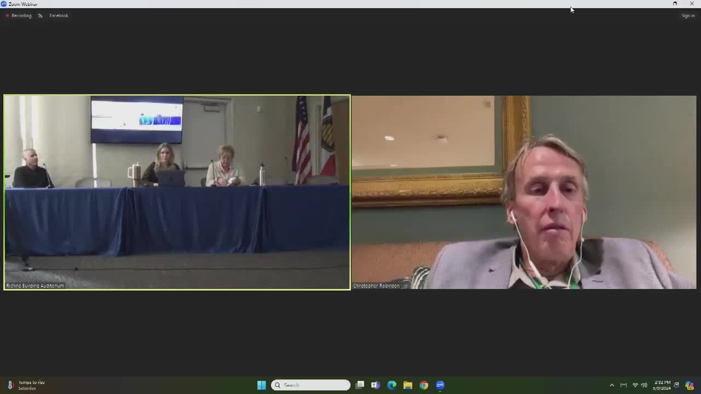Select the Richins Building Auditorium video tile
This screenshot has width=701, height=394.
coord(177,192)
